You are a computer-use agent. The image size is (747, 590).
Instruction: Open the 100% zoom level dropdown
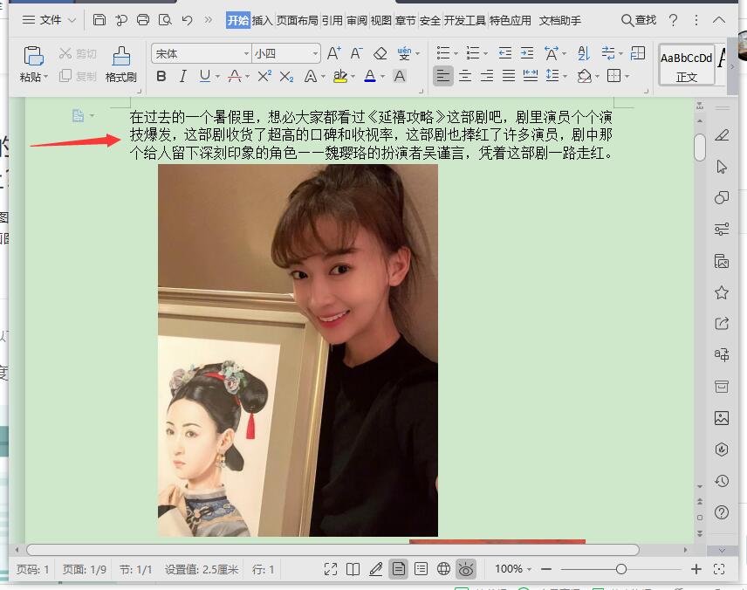click(513, 569)
